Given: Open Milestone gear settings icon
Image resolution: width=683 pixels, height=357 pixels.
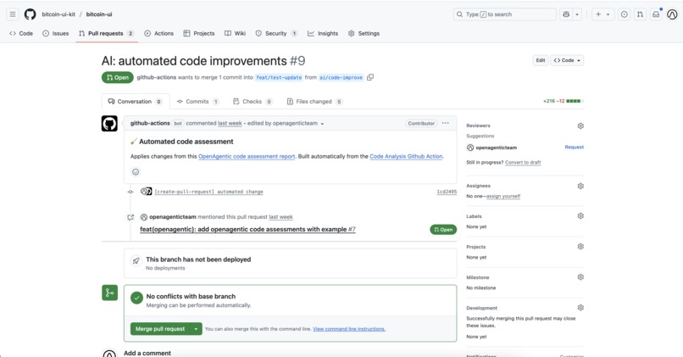Looking at the screenshot, I should click(580, 277).
